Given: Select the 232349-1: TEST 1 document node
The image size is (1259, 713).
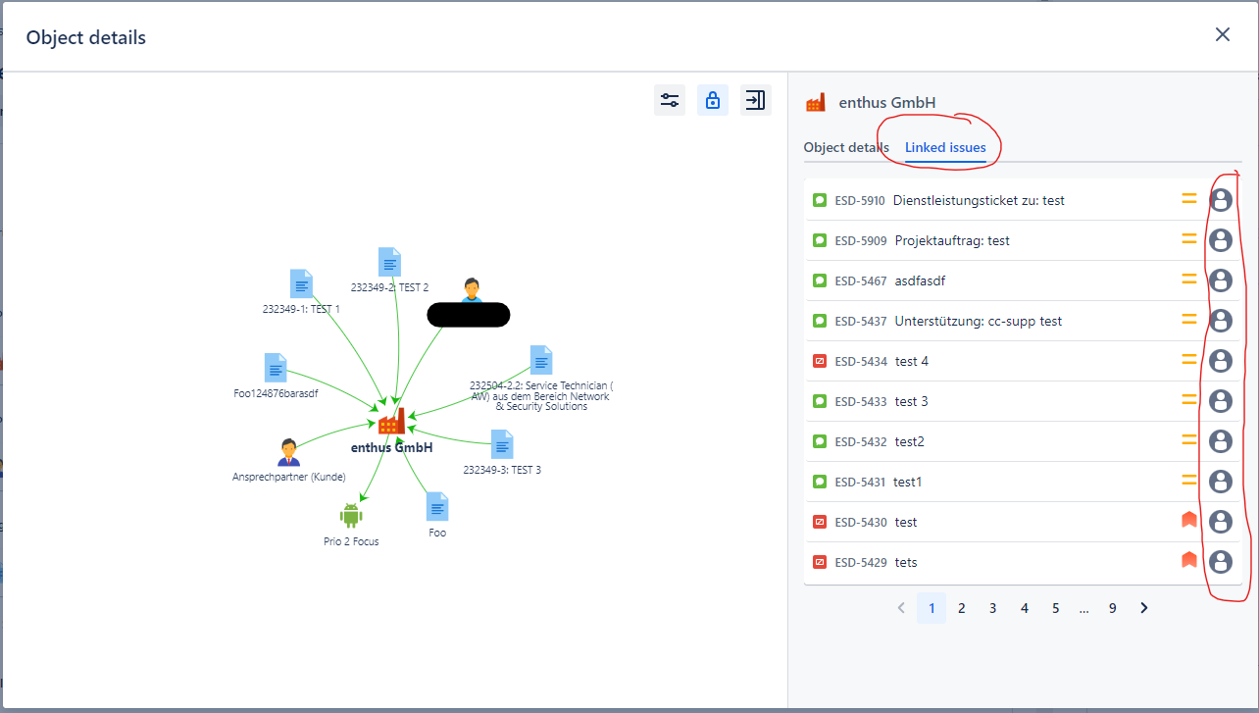Looking at the screenshot, I should tap(301, 283).
